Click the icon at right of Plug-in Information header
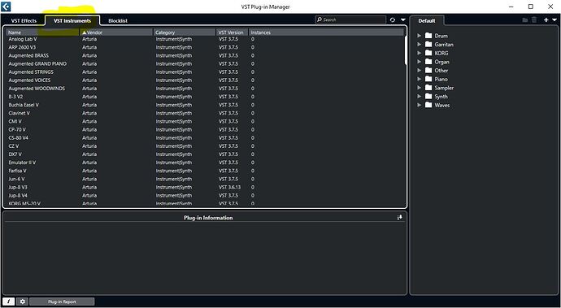This screenshot has height=308, width=561. tap(400, 217)
